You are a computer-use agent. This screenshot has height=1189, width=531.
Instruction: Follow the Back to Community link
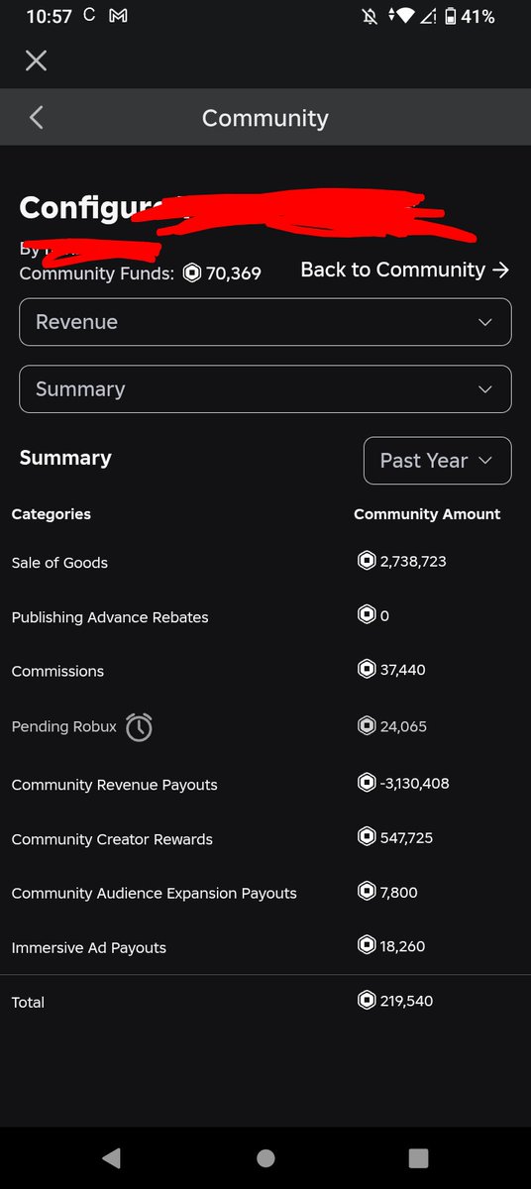point(405,270)
